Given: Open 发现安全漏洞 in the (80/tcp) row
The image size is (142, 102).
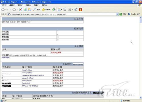Looking at the screenshot, I should pos(58,81).
